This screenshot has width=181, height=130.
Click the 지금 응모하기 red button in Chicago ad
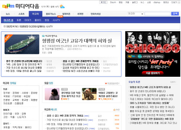[153, 73]
